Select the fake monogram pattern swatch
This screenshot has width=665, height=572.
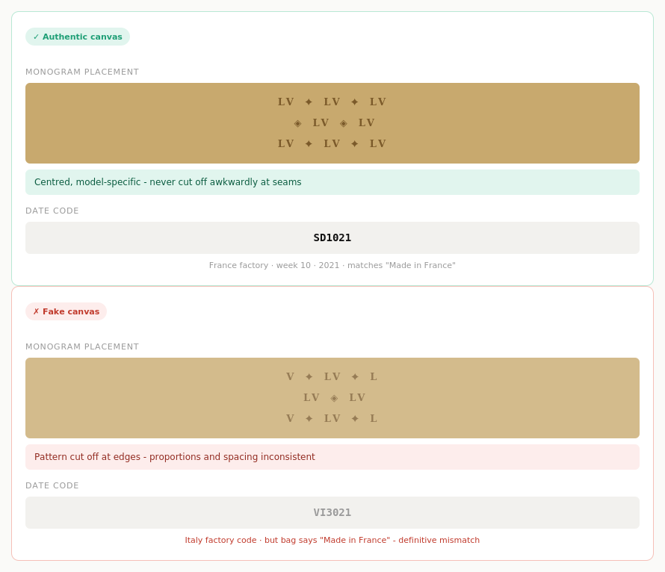[332, 398]
